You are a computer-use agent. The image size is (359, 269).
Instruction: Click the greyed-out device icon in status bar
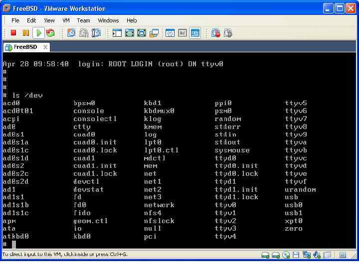click(x=327, y=255)
